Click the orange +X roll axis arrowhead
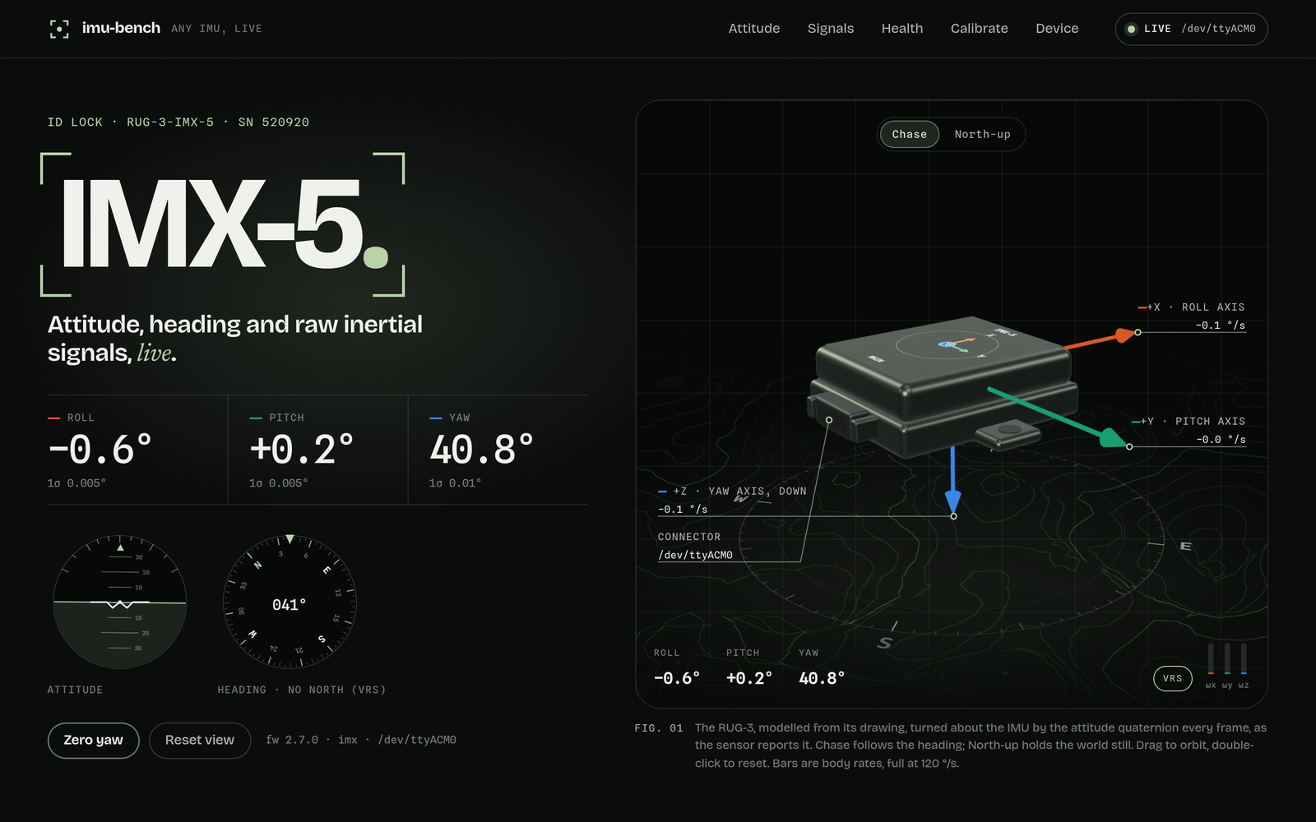The width and height of the screenshot is (1316, 822). click(x=1124, y=335)
